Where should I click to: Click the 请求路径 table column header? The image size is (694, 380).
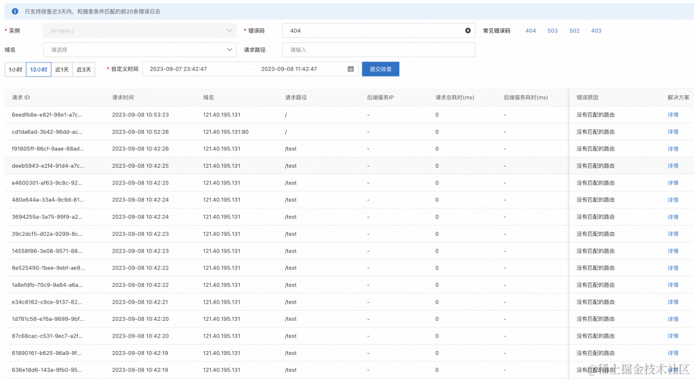tap(296, 98)
